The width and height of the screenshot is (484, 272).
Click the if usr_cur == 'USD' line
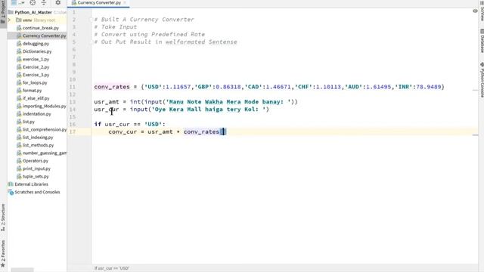129,124
